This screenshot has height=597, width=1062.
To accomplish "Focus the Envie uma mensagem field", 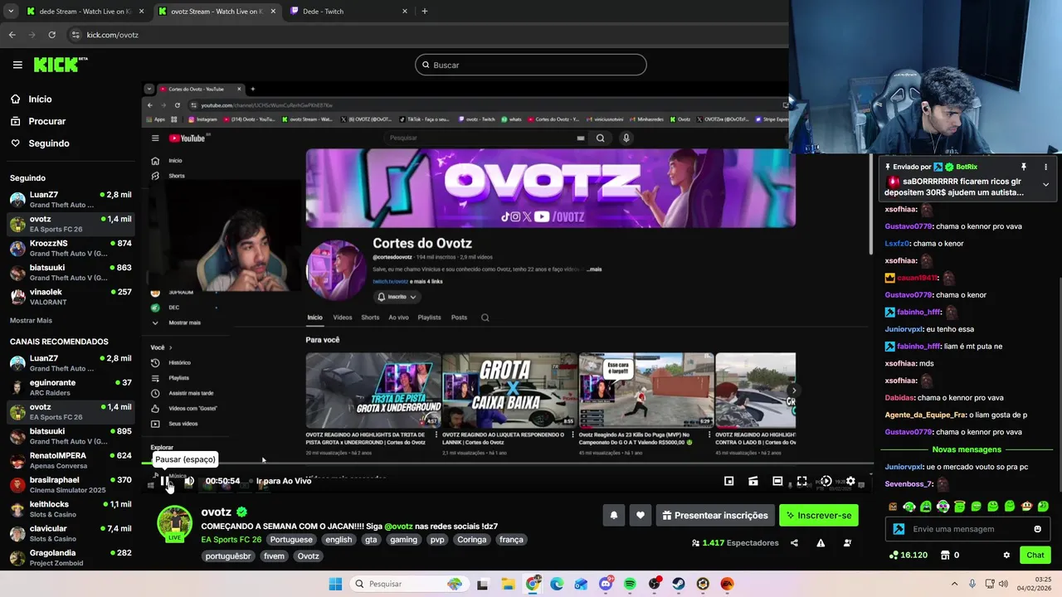I will [967, 529].
